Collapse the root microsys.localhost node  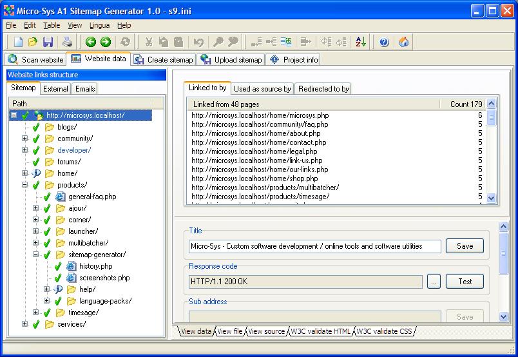14,115
